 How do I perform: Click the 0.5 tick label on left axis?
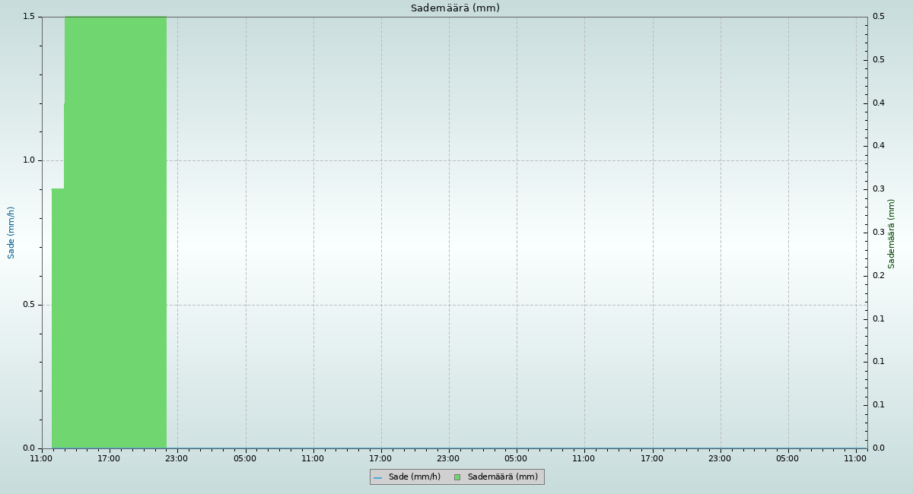[x=30, y=305]
